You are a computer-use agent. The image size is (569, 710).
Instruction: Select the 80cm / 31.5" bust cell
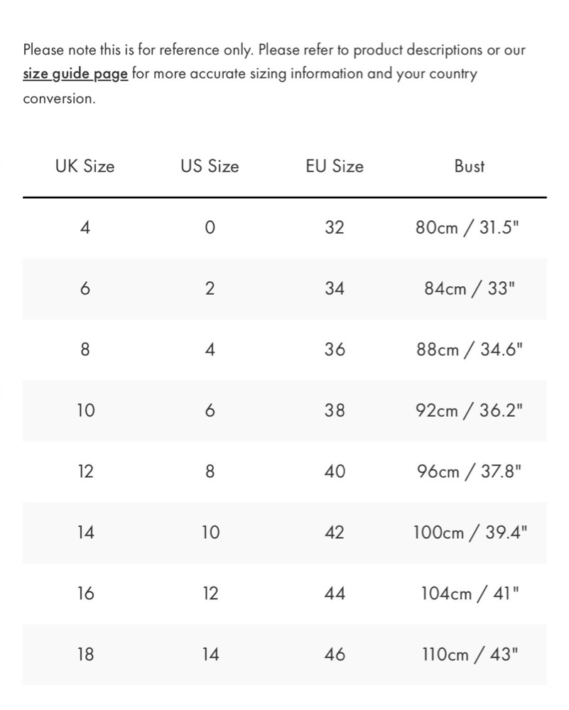[x=467, y=227]
